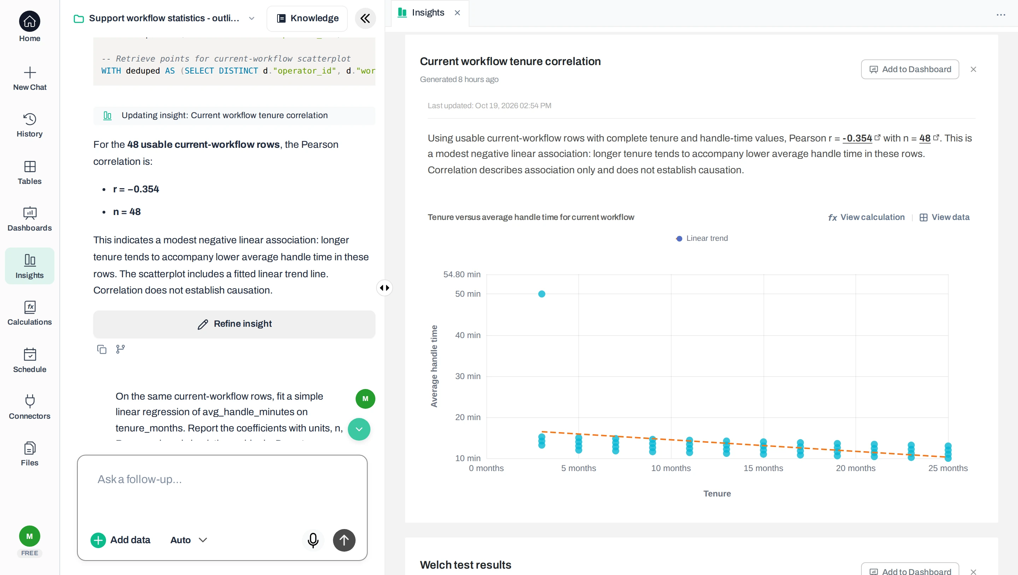Viewport: 1018px width, 575px height.
Task: Click Refine insight button
Action: (x=234, y=324)
